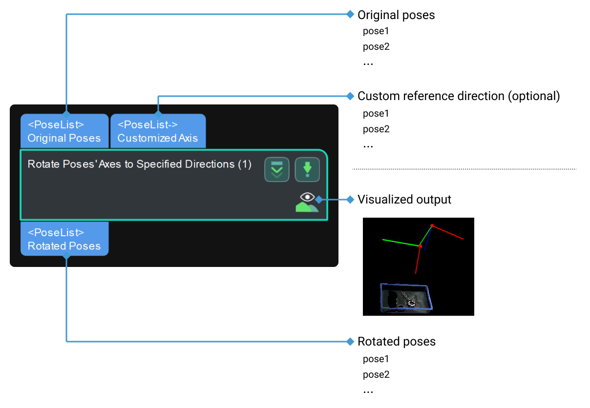
Task: Click the Rotated Poses output port
Action: 64,239
